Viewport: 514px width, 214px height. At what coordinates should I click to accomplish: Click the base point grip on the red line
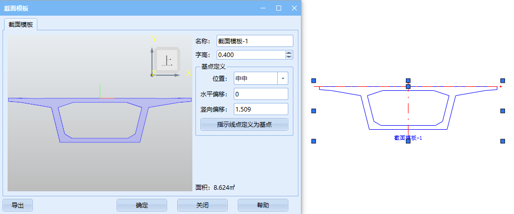click(408, 86)
